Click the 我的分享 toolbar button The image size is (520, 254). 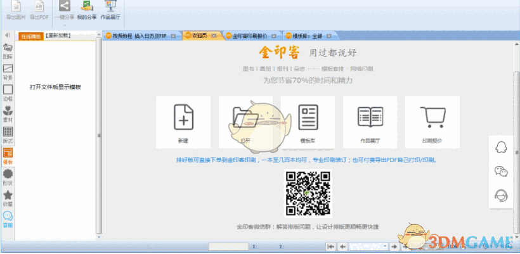click(x=87, y=10)
